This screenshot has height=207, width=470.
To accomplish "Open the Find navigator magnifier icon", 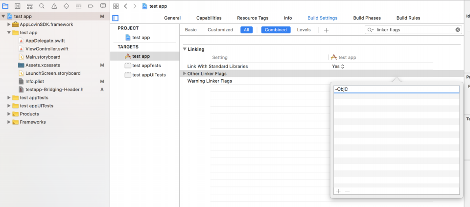I will click(x=42, y=6).
